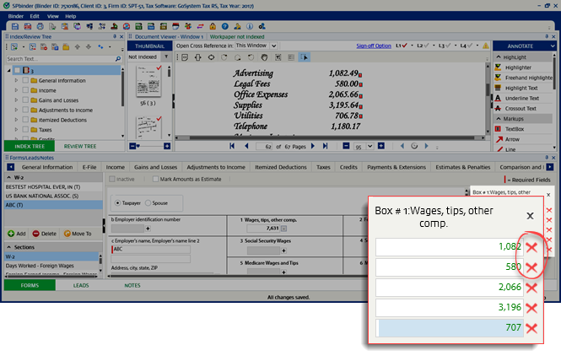Image resolution: width=561 pixels, height=361 pixels.
Task: Select the Crossout Text tool
Action: [521, 109]
